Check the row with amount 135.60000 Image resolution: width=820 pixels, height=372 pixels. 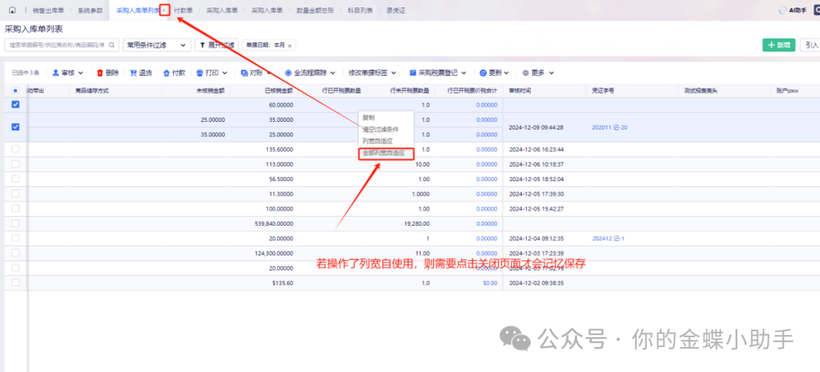click(15, 149)
